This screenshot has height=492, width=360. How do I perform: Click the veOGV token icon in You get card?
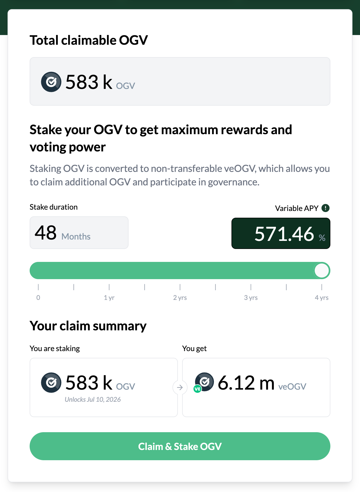[x=205, y=382]
